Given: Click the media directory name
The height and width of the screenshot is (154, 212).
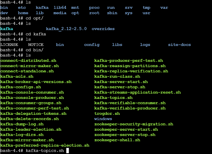Looking at the screenshot, I should 60,13.
